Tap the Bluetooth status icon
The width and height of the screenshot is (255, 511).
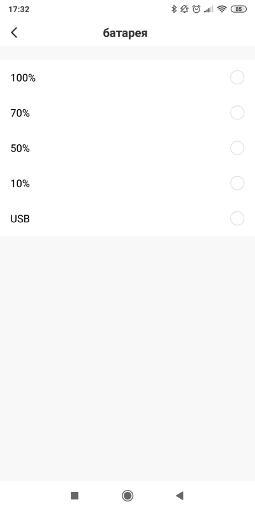[174, 9]
